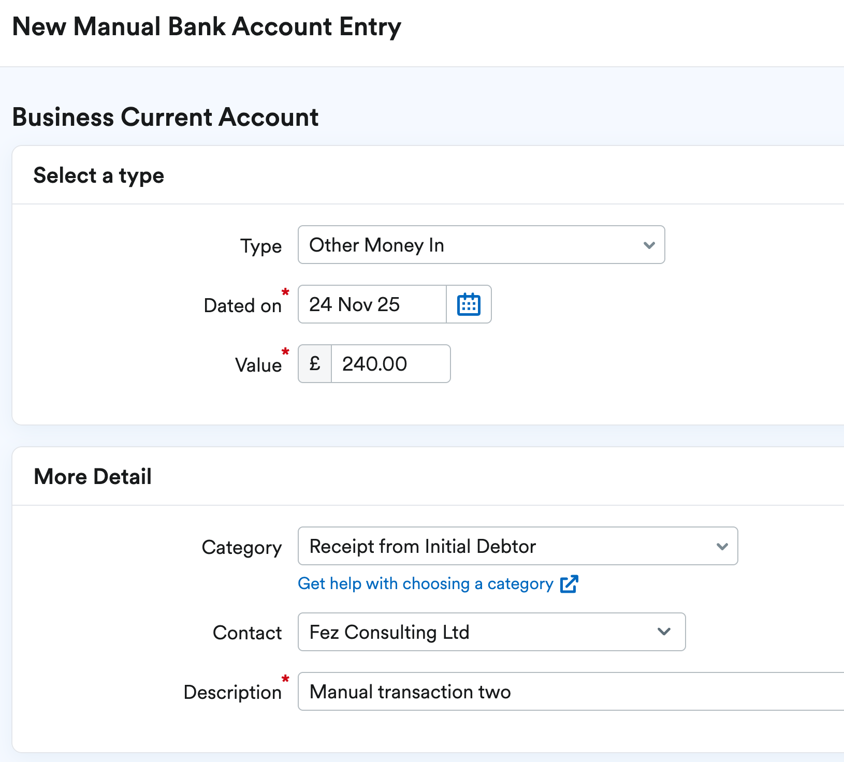Screen dimensions: 844x762
Task: Click the Dated on date field
Action: (372, 304)
